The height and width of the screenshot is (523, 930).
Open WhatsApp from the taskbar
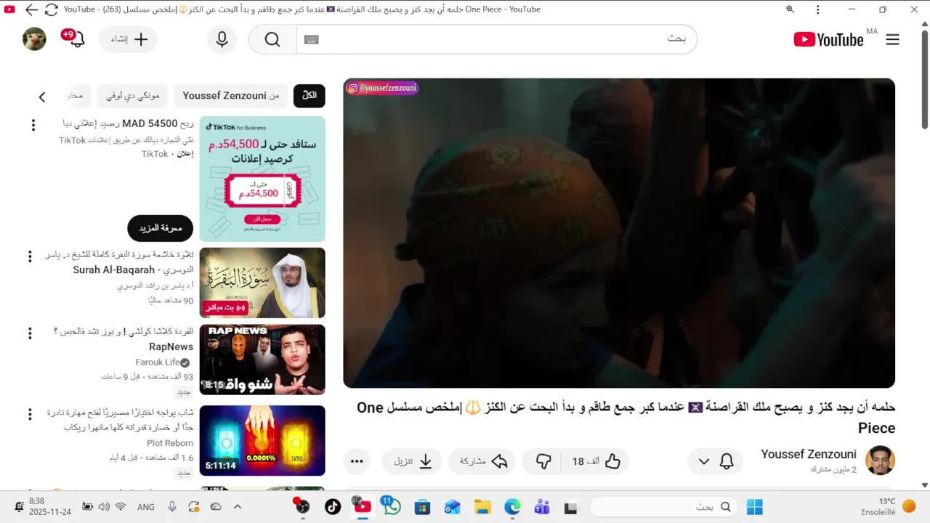click(392, 506)
